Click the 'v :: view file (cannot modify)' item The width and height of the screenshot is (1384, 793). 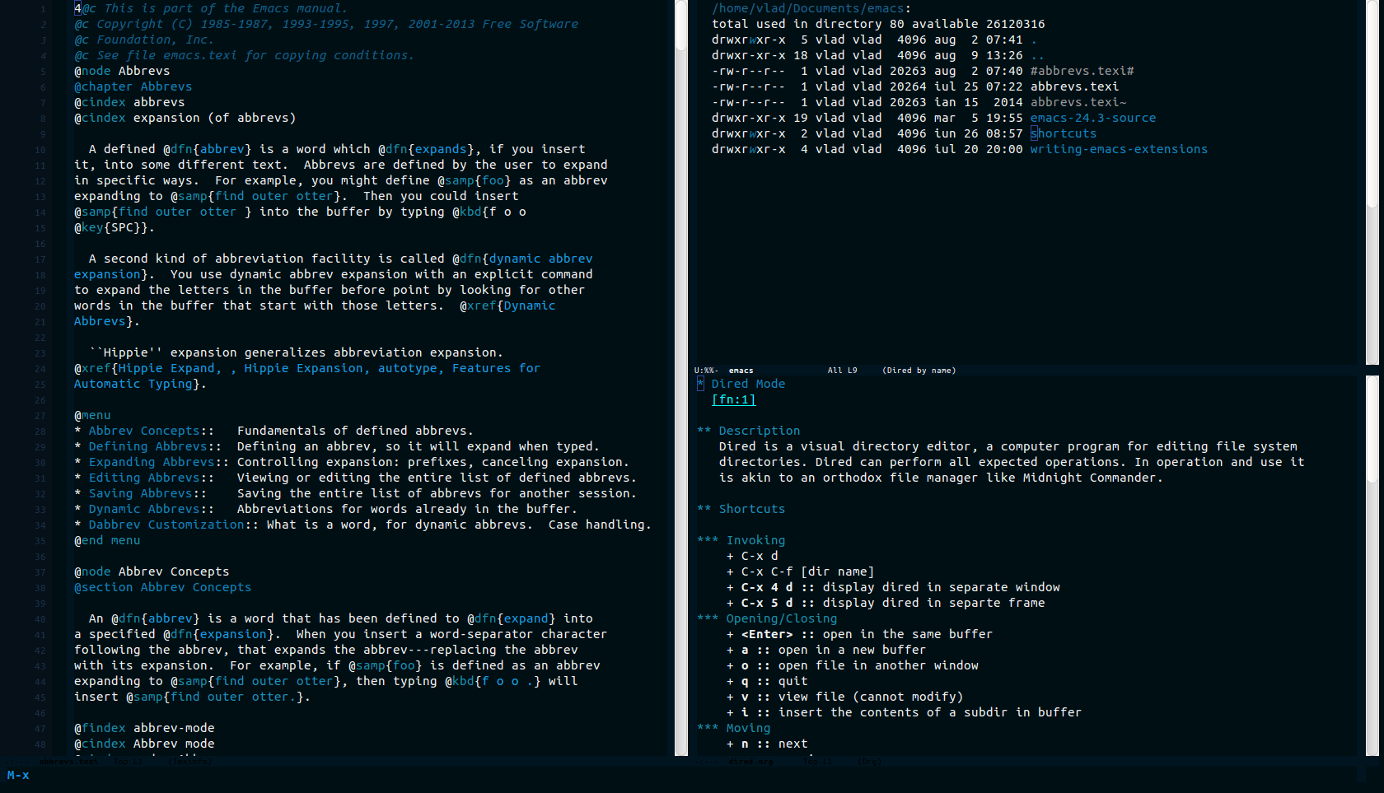click(844, 697)
